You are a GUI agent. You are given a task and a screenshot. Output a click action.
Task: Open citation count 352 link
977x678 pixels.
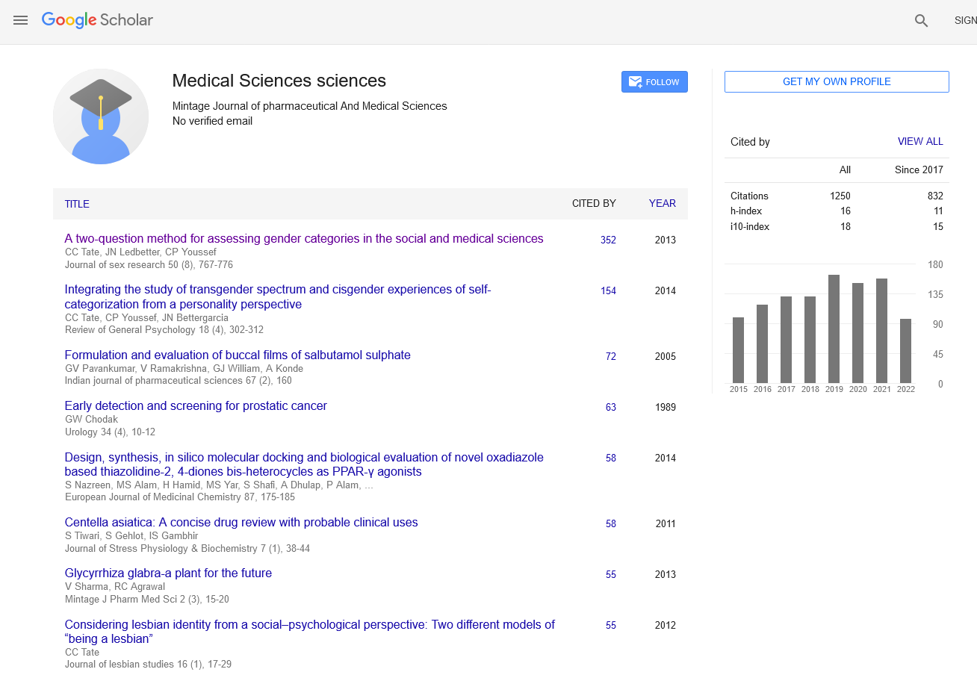(608, 240)
